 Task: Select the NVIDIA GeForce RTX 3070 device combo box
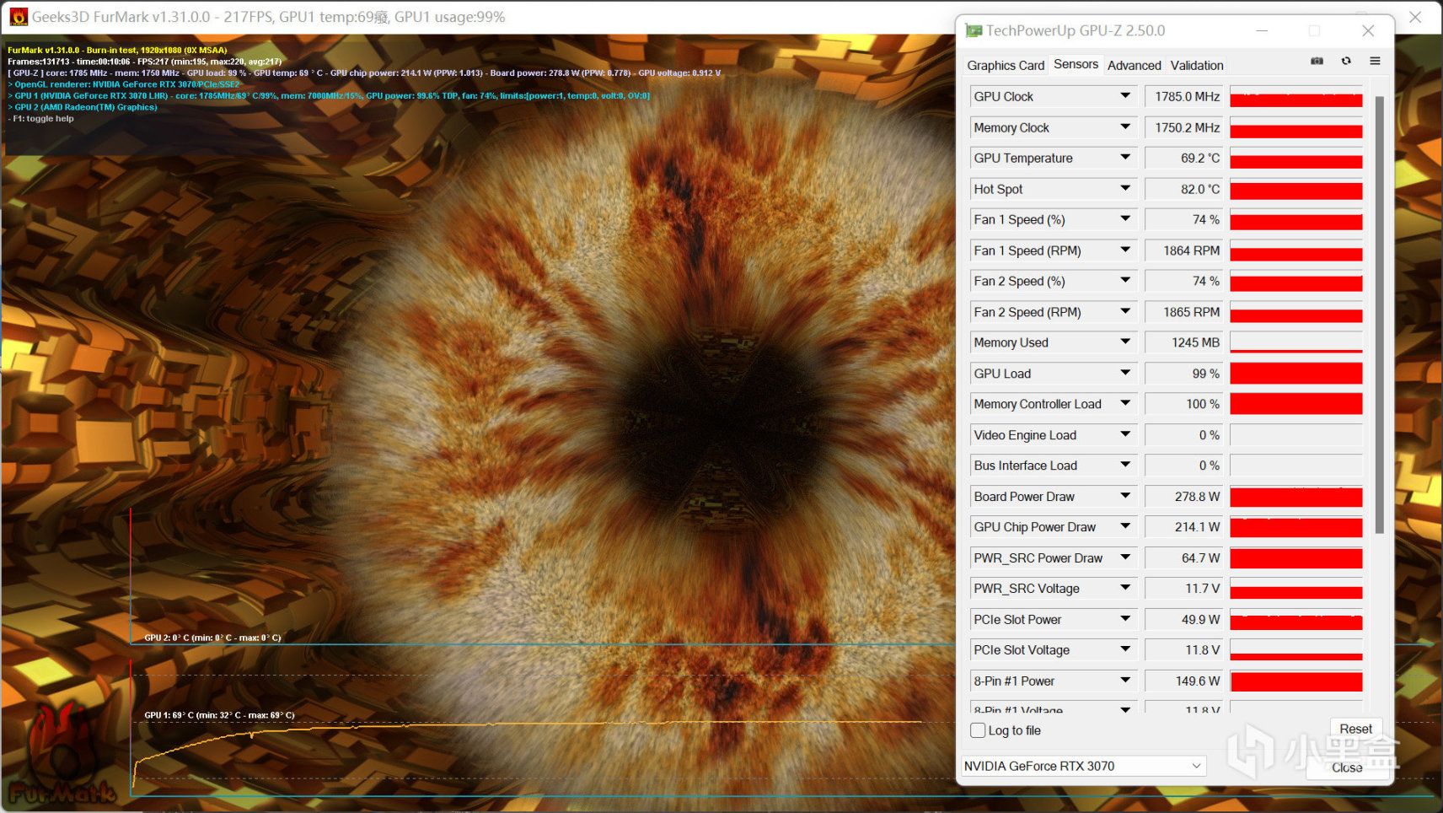click(x=1084, y=766)
